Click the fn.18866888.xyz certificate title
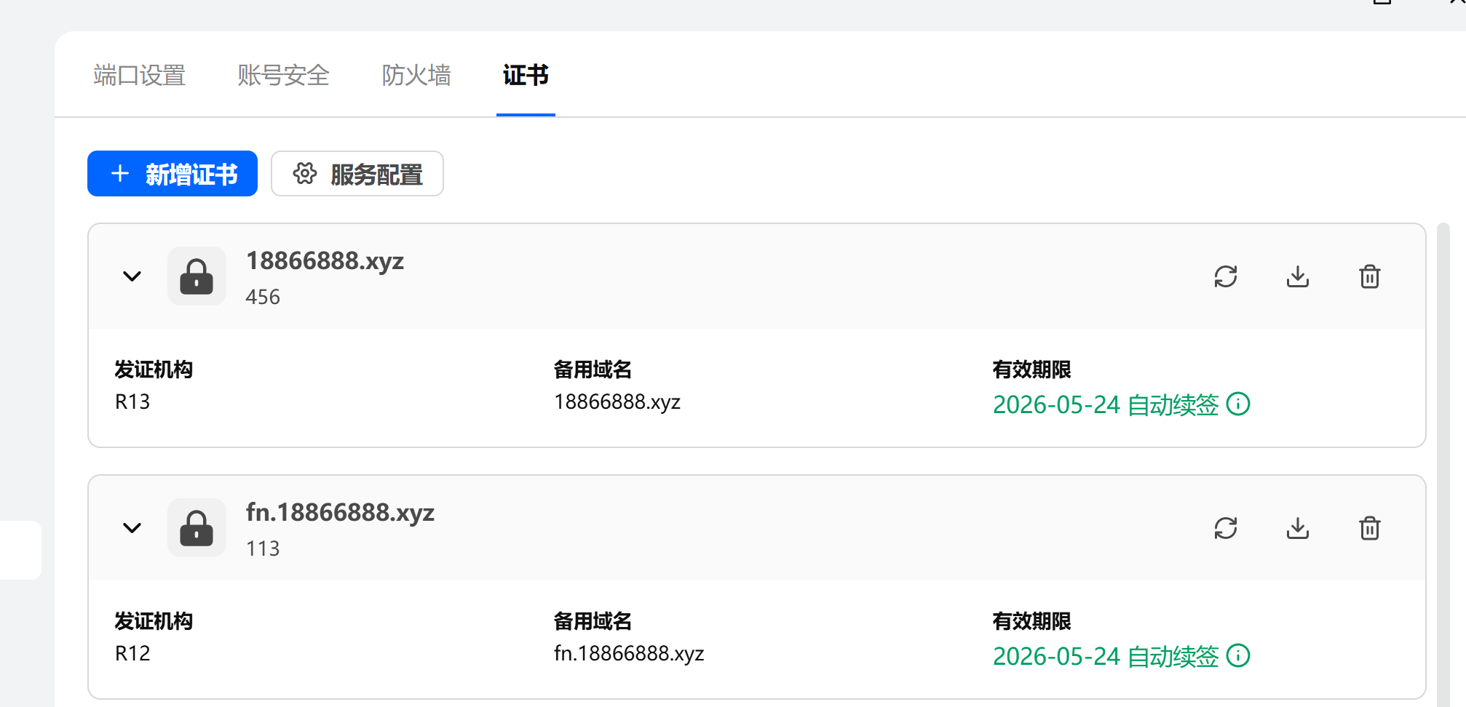 tap(340, 513)
